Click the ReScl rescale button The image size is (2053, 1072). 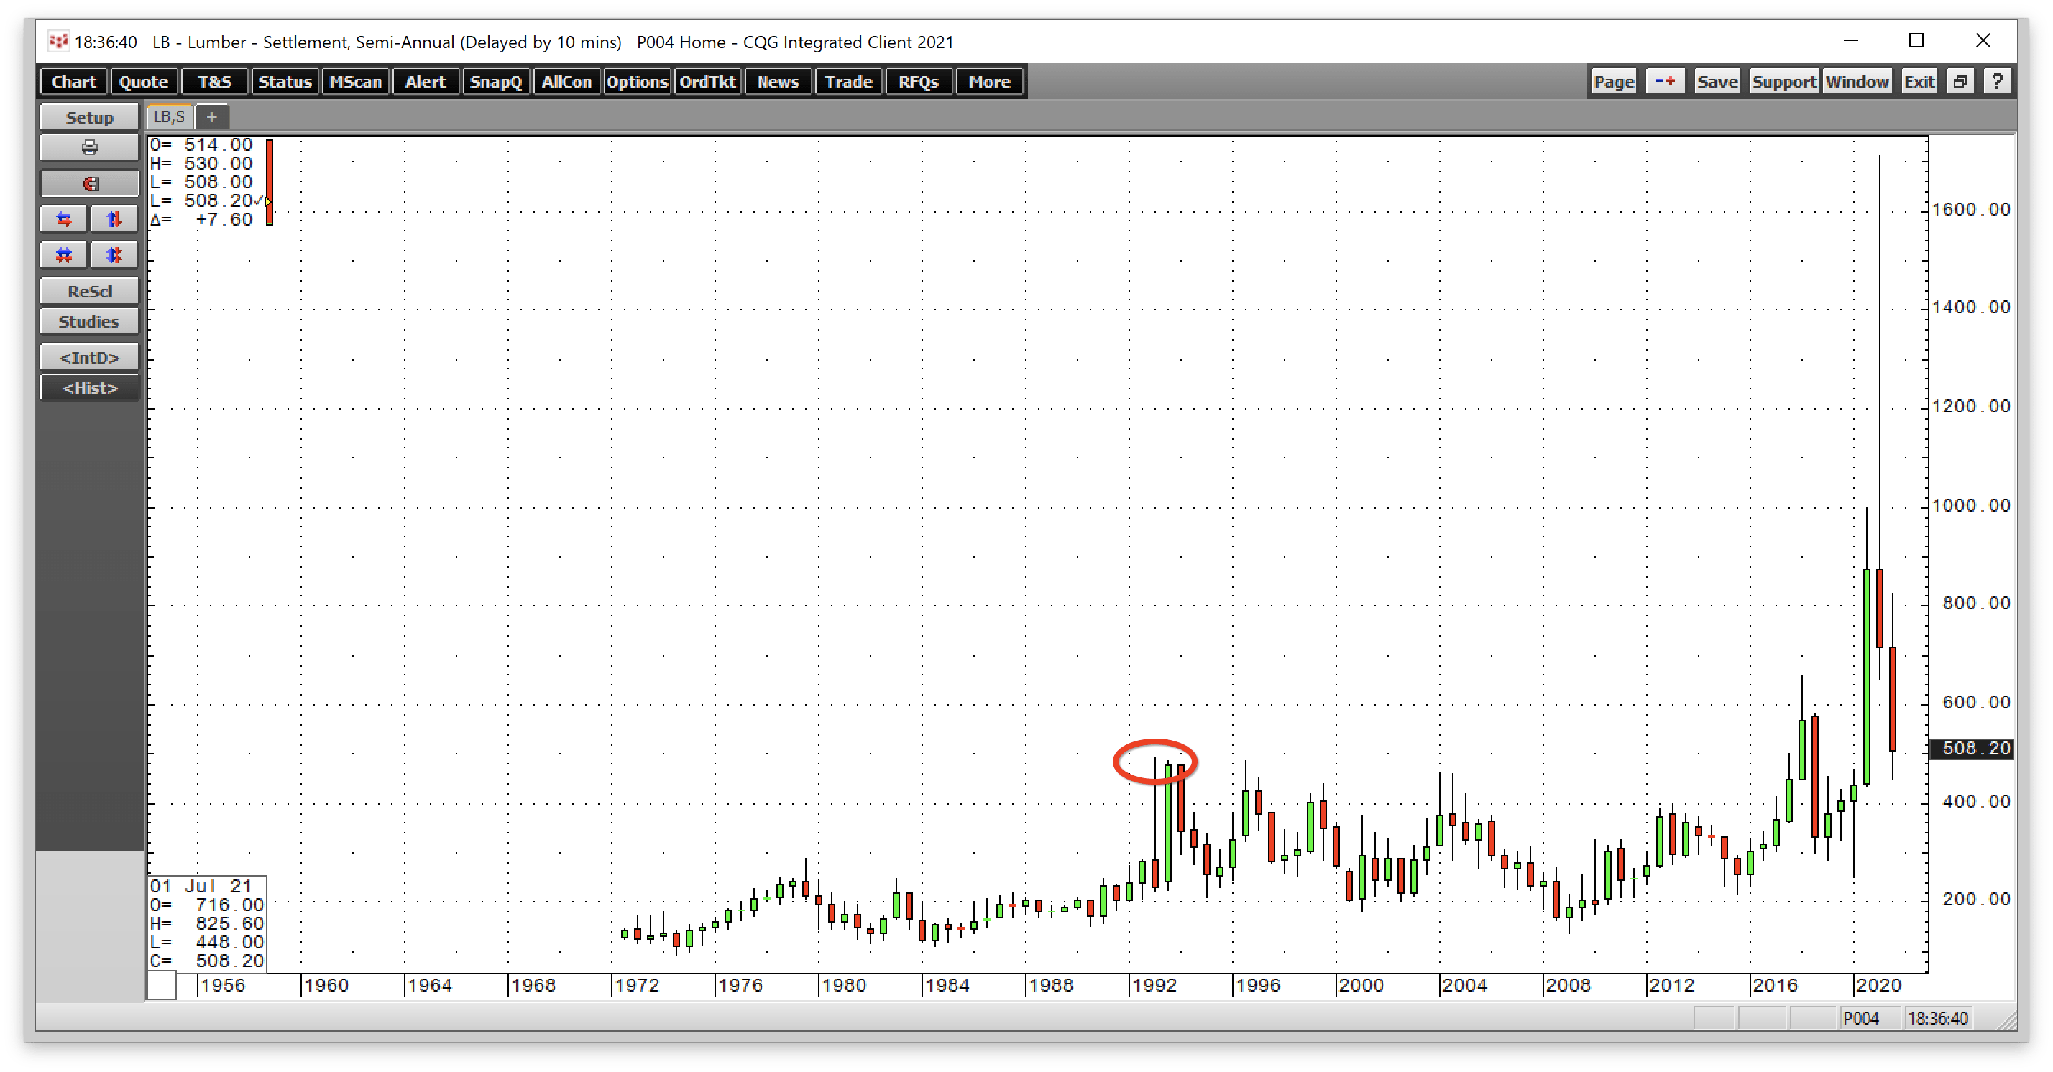pos(89,292)
